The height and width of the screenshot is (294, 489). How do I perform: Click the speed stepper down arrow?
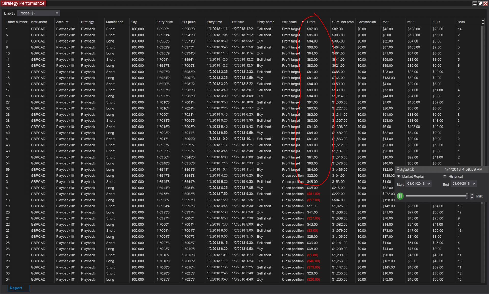pos(472,198)
